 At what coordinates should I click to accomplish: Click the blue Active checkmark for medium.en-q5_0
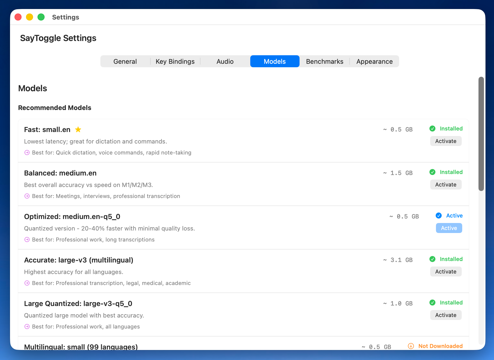[x=439, y=215]
